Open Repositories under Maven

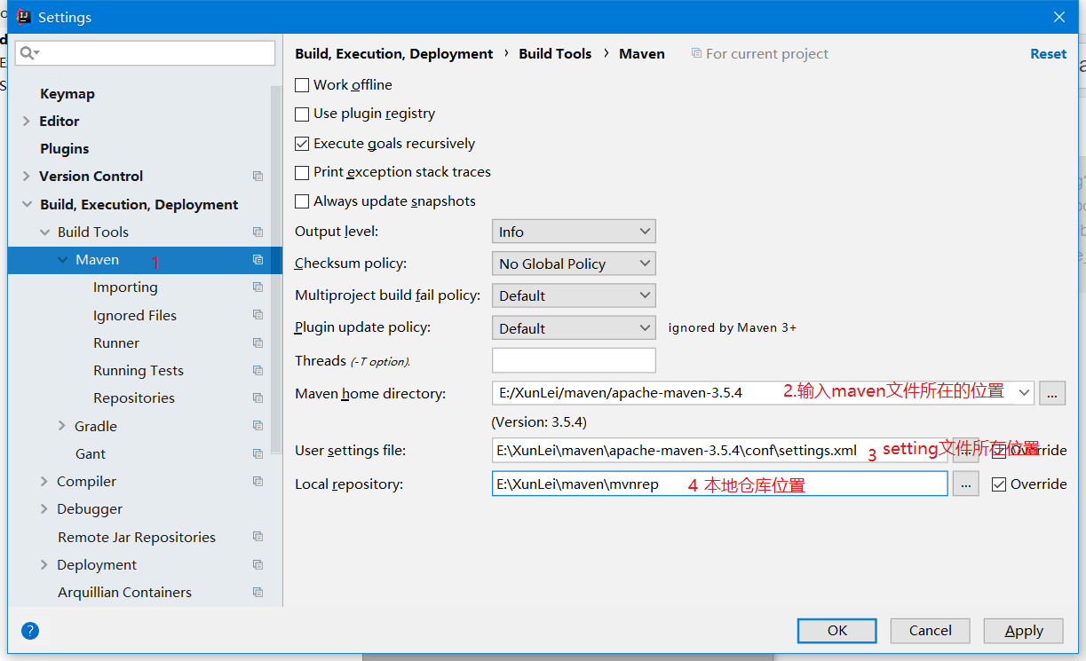click(x=134, y=397)
